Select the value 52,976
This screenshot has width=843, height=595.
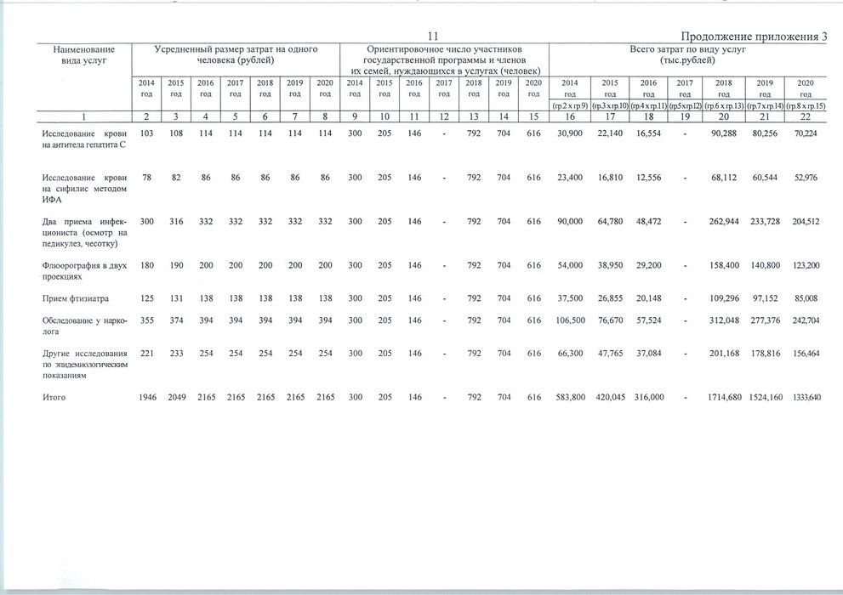point(806,177)
